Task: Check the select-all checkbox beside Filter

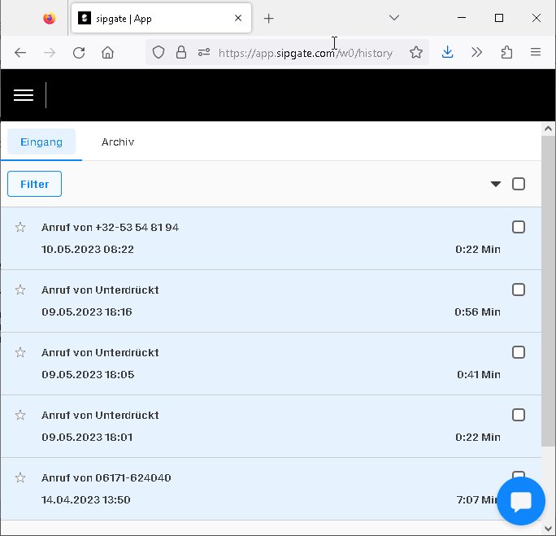Action: click(519, 184)
